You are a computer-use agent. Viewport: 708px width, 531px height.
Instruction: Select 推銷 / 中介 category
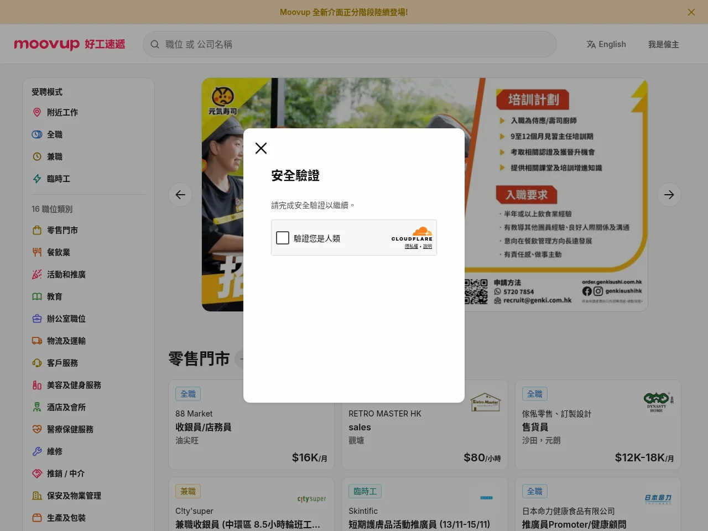pos(88,473)
